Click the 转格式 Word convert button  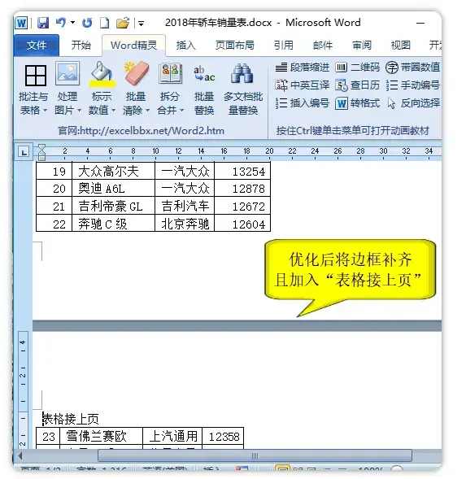[358, 103]
